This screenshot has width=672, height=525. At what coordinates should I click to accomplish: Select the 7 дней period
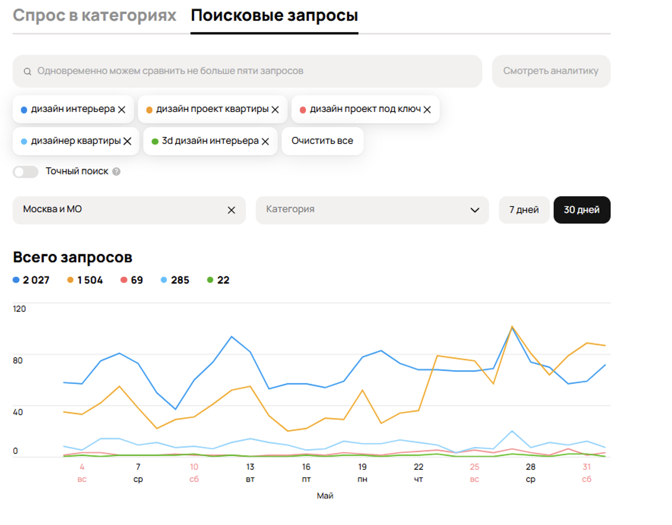click(x=524, y=210)
